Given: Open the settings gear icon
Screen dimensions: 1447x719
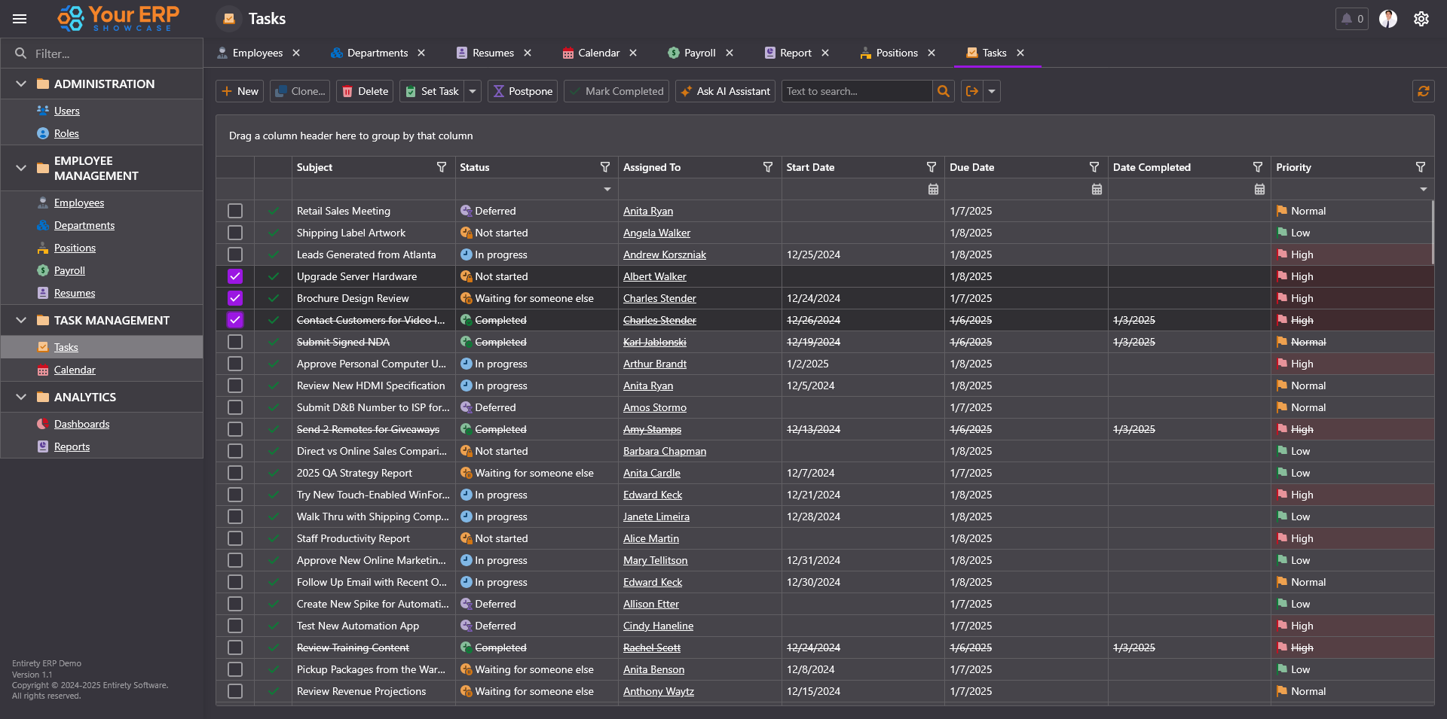Looking at the screenshot, I should coord(1421,19).
